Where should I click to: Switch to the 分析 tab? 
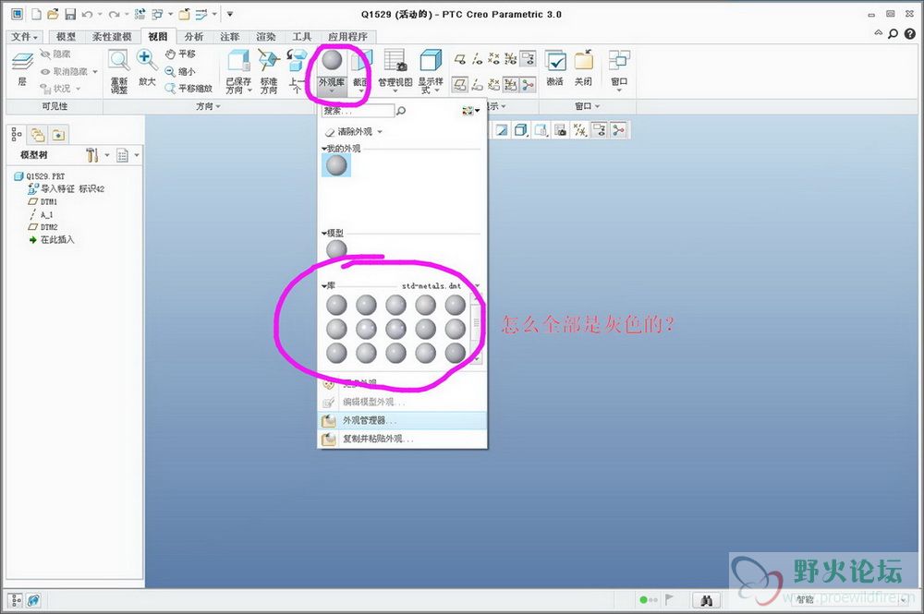tap(194, 37)
